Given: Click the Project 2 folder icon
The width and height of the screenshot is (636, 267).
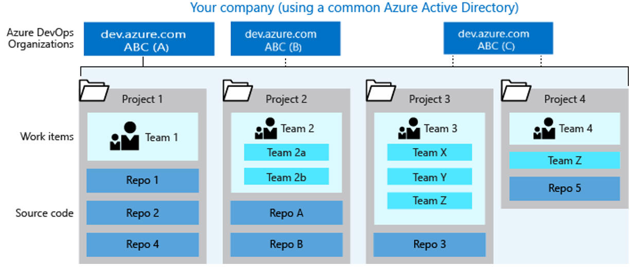Looking at the screenshot, I should click(238, 90).
